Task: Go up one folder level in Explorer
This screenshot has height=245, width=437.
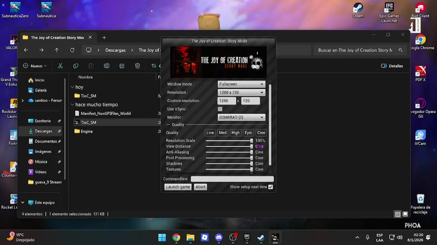Action: 57,50
